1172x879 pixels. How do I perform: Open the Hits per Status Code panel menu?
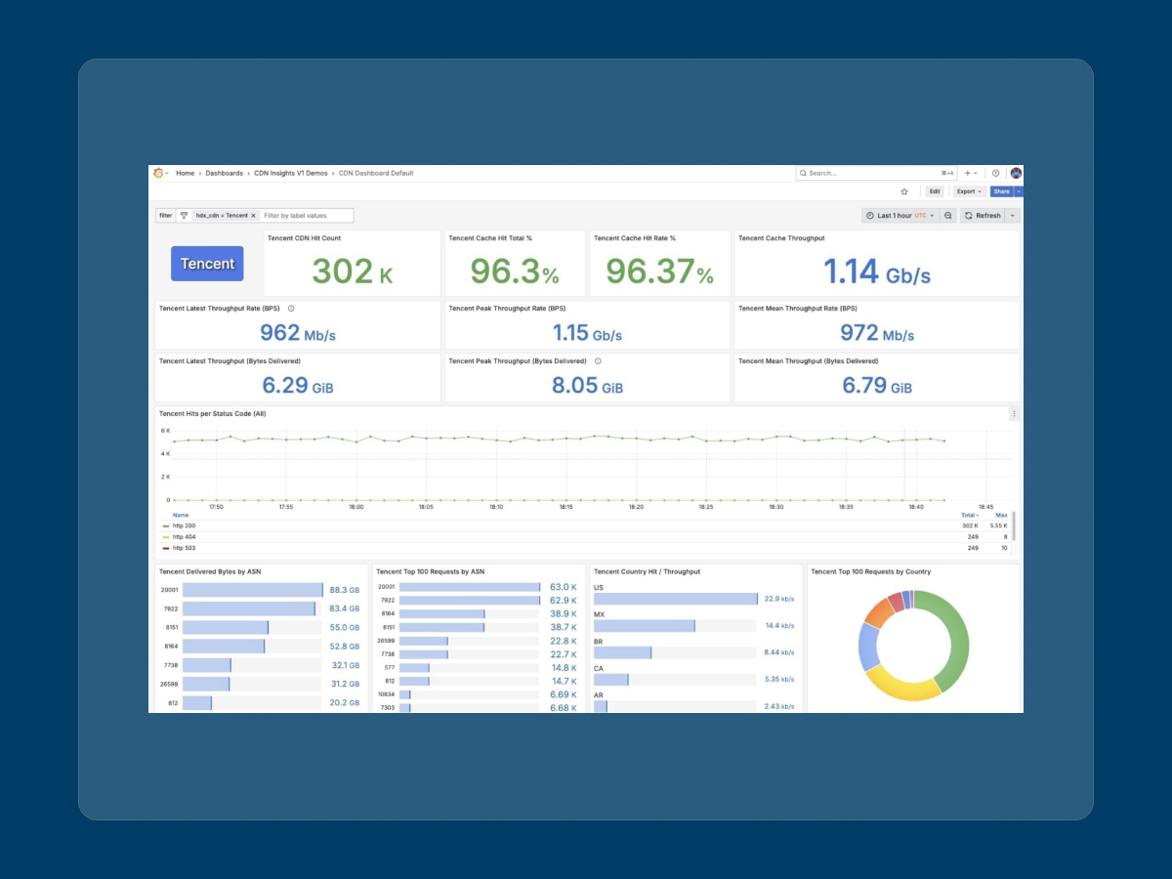(x=1014, y=413)
